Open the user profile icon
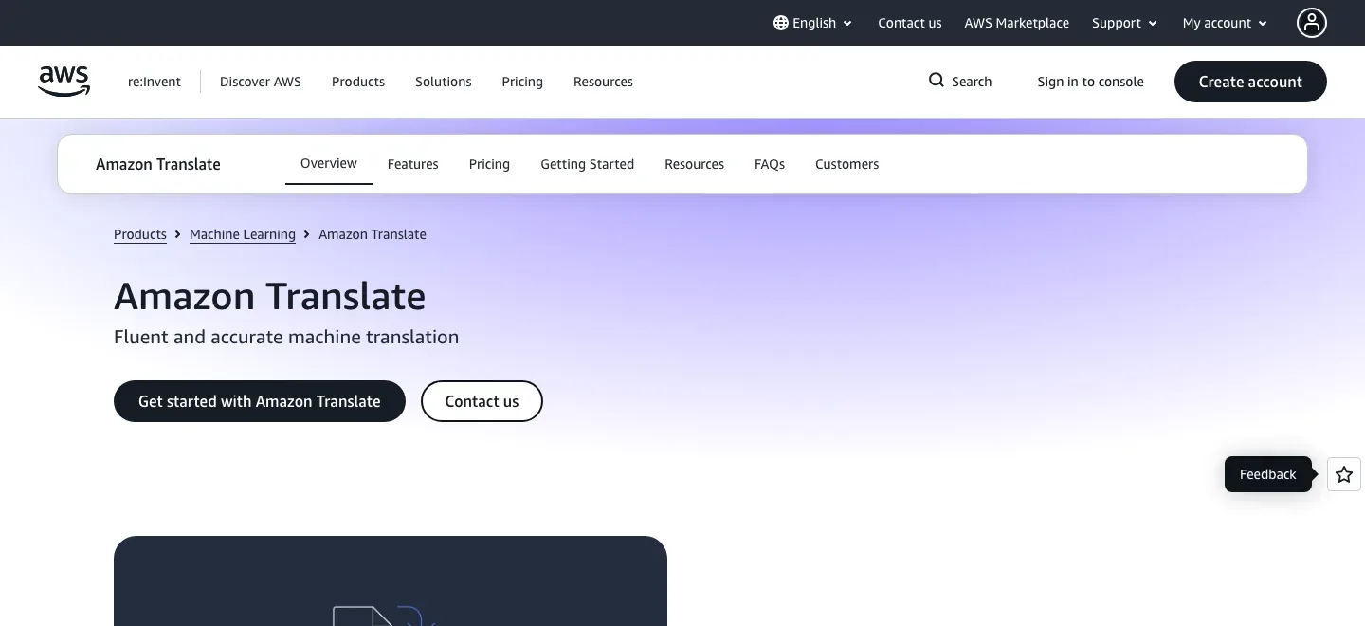Image resolution: width=1365 pixels, height=626 pixels. click(1312, 23)
